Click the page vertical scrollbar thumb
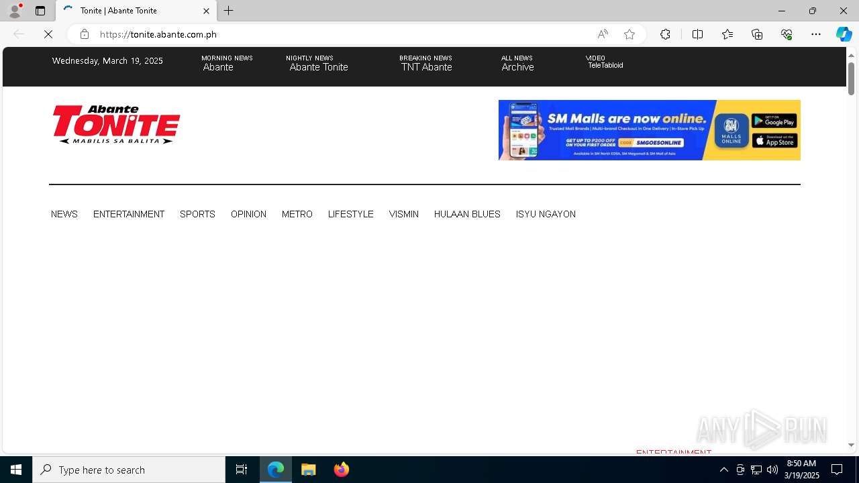The height and width of the screenshot is (483, 859). [851, 78]
